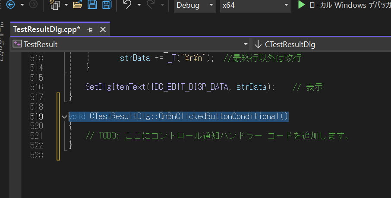Image resolution: width=391 pixels, height=198 pixels.
Task: Click the Undo arrow icon
Action: 127,5
